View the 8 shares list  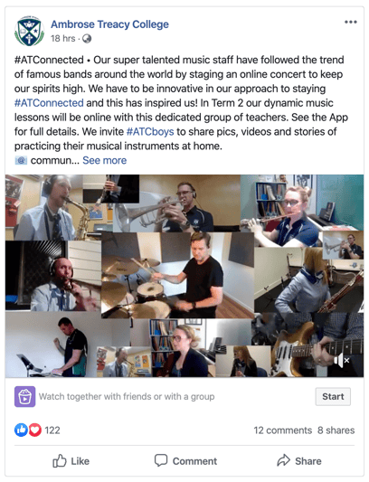click(336, 430)
